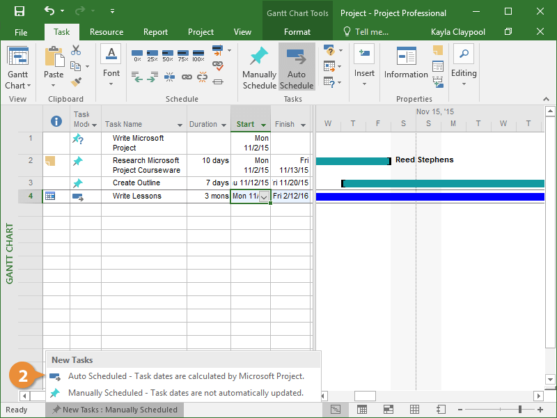Open the Report ribbon tab

pyautogui.click(x=155, y=32)
